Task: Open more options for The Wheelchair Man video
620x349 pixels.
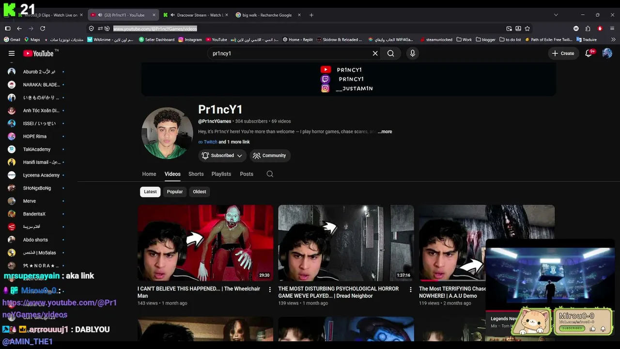Action: (x=270, y=289)
